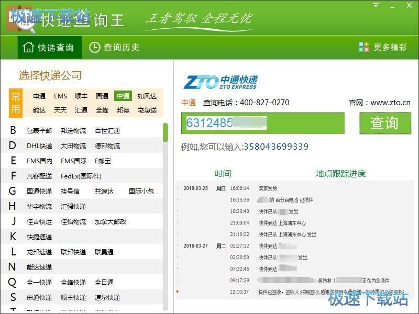The height and width of the screenshot is (314, 419).
Task: Click the clock icon beside 查询历史
Action: (94, 48)
